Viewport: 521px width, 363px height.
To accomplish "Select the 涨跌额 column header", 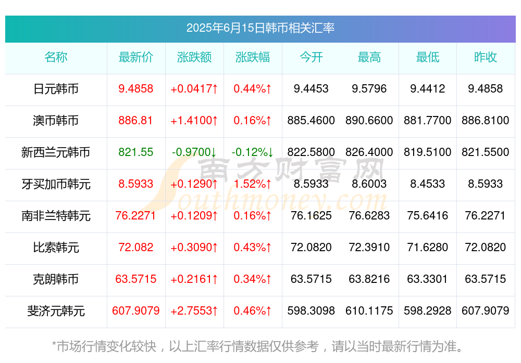I will [194, 57].
